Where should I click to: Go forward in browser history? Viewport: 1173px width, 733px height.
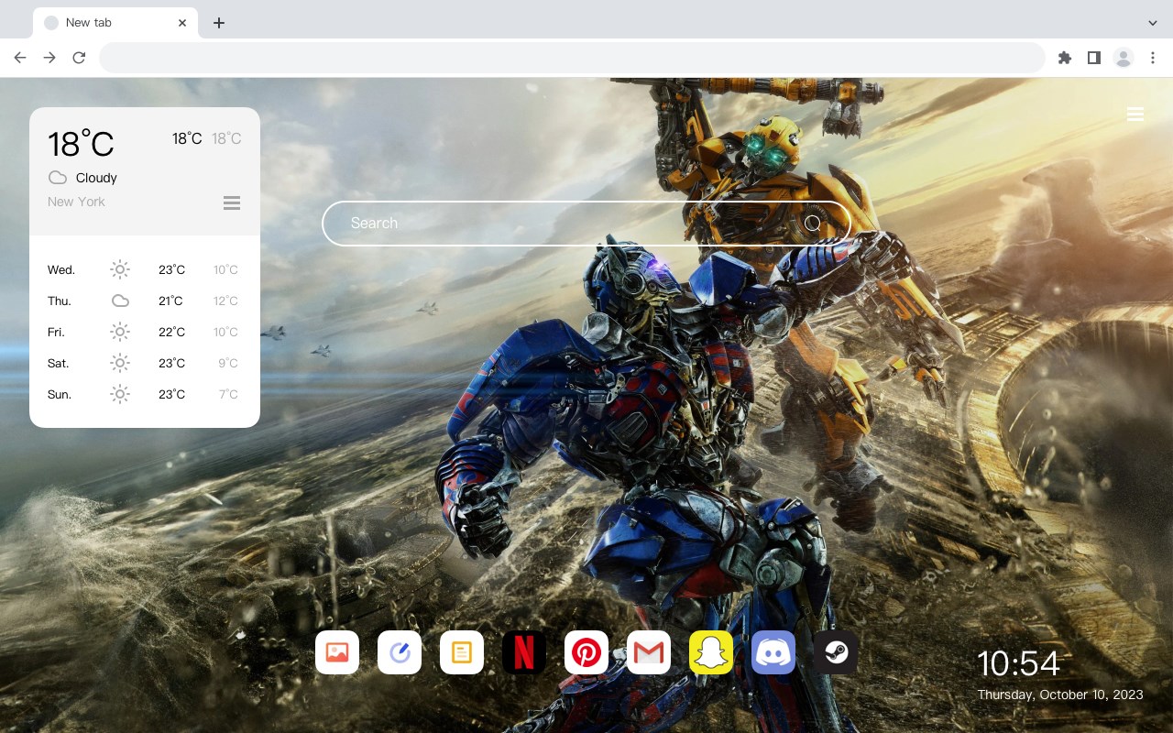[x=49, y=58]
